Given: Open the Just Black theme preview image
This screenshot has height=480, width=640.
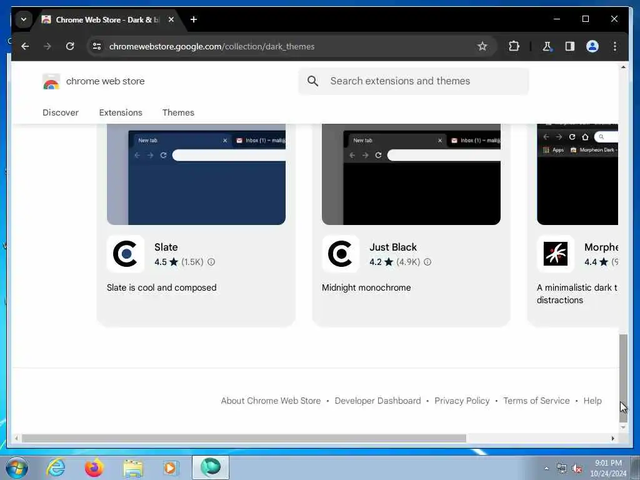Looking at the screenshot, I should [411, 174].
